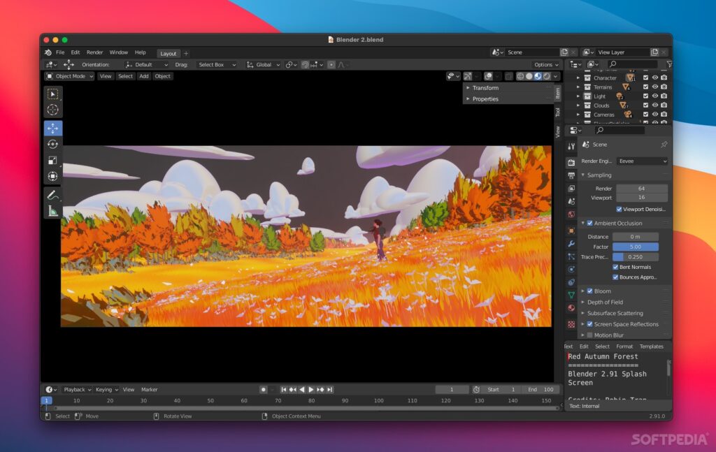Select the Annotate pencil tool
Image resolution: width=716 pixels, height=452 pixels.
click(x=53, y=195)
